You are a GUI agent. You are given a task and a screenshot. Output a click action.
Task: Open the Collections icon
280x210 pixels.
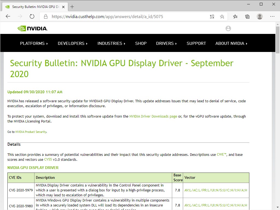(x=247, y=17)
